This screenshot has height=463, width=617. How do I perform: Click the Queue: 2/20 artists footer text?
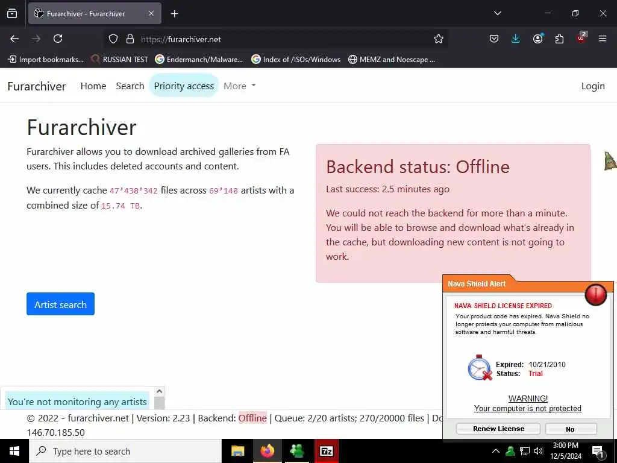coord(315,418)
